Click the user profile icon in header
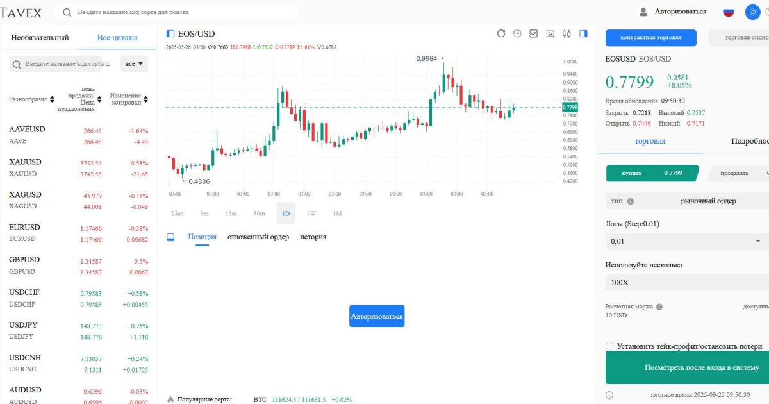 [643, 12]
